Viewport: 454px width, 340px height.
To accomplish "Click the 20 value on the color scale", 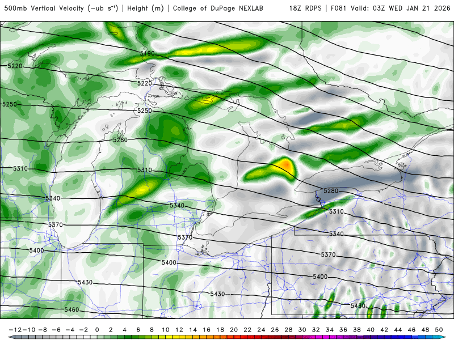I will point(234,330).
